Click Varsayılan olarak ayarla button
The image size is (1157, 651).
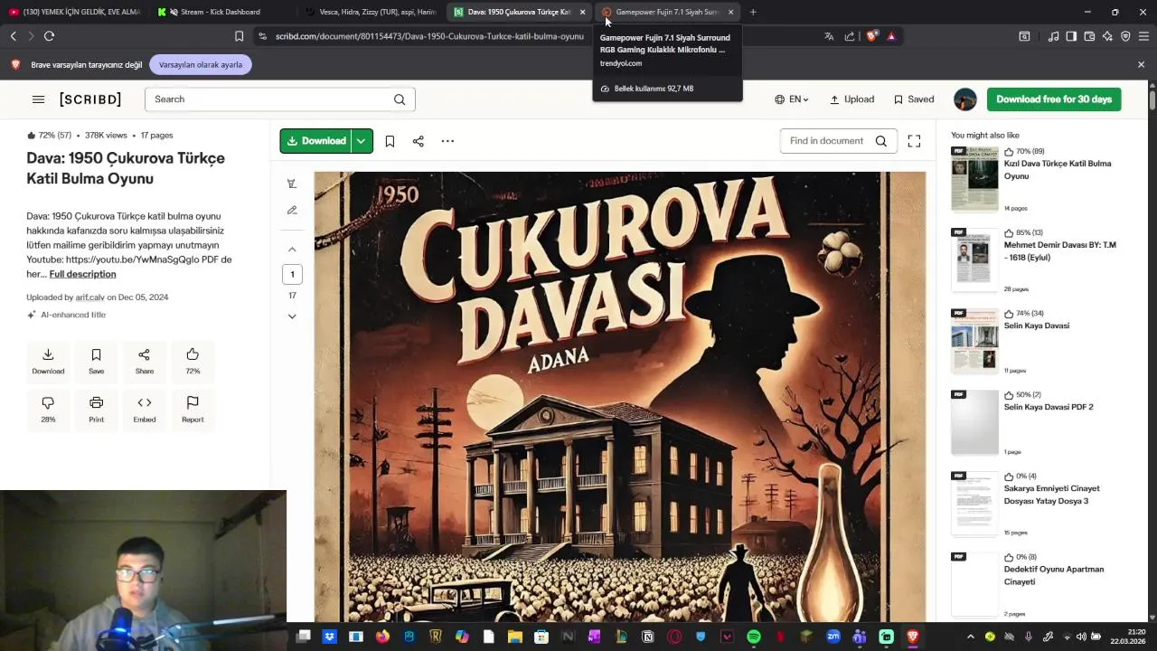click(201, 65)
